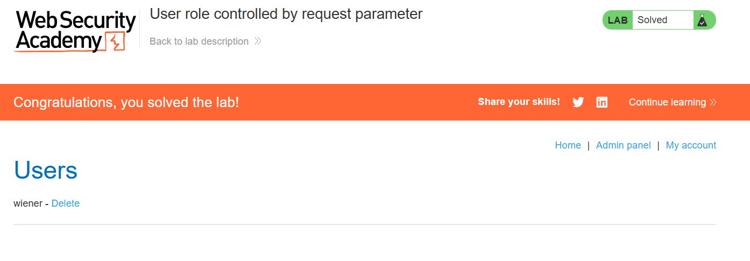Click the chevrons beside Back to lab description
The image size is (750, 261).
coord(258,41)
